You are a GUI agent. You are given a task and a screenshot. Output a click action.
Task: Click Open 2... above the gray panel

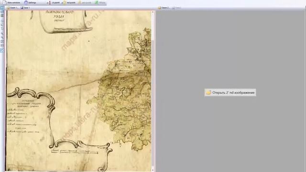coord(164,8)
